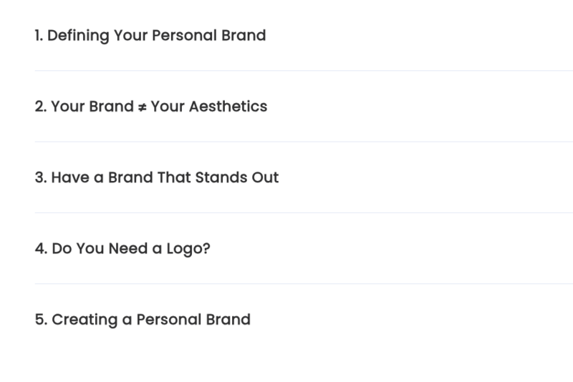Click the word Logo? in item four

point(188,249)
